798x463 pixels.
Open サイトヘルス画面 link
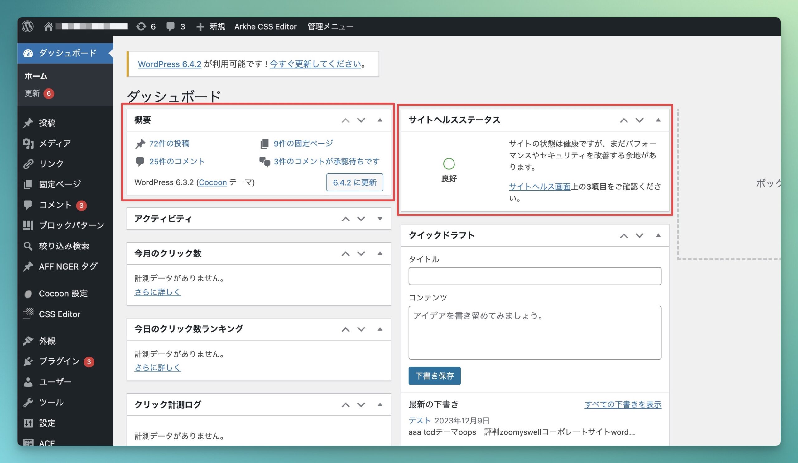coord(540,187)
